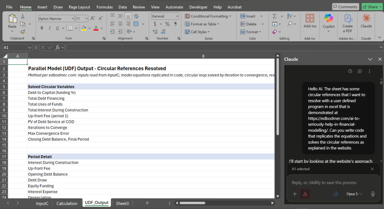Toggle Wrap Text in Alignment group
The image size is (384, 209).
tap(136, 16)
